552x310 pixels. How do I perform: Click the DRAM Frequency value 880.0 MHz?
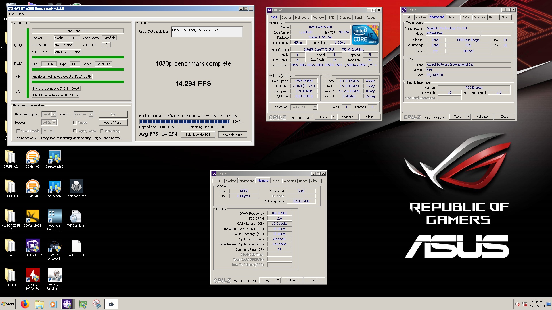coord(279,213)
